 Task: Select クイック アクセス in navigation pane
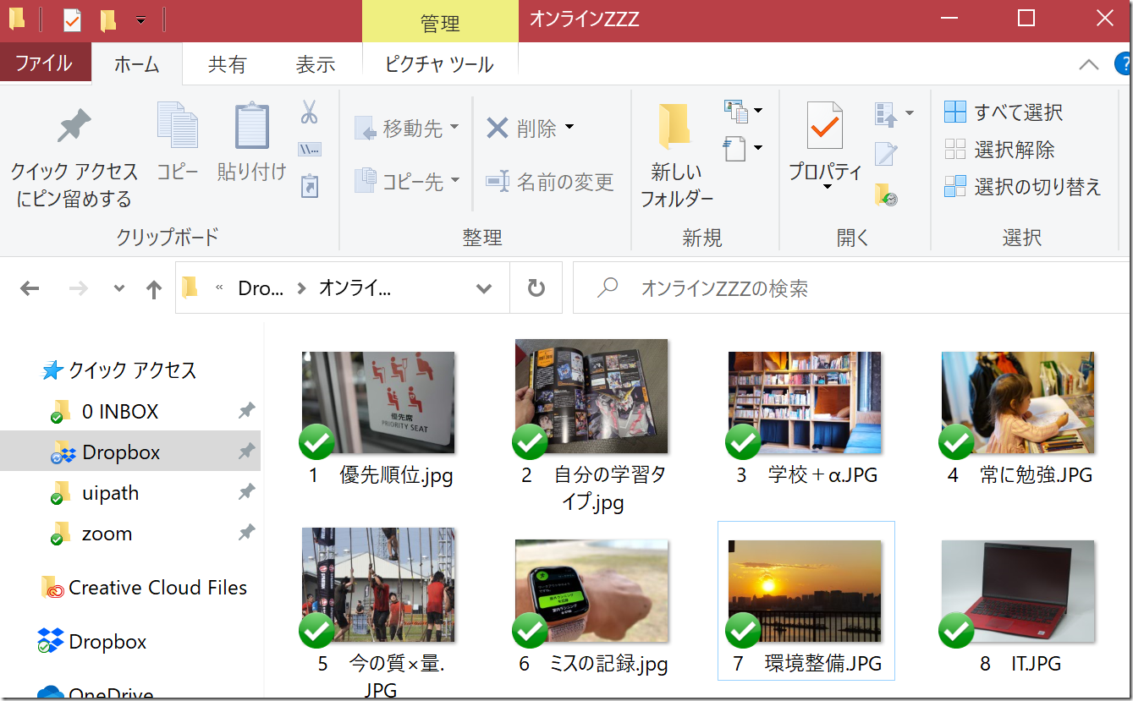pyautogui.click(x=119, y=370)
